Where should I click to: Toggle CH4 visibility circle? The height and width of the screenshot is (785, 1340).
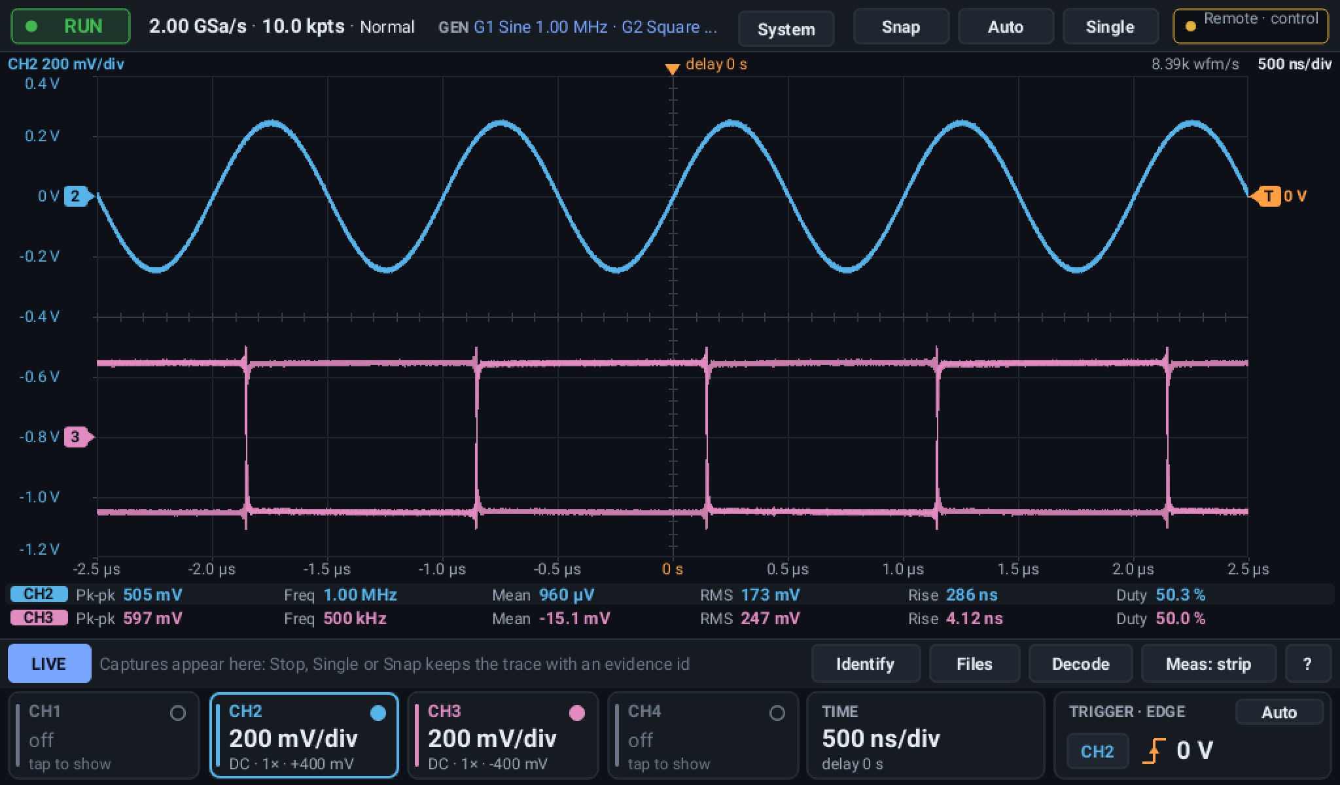coord(777,713)
